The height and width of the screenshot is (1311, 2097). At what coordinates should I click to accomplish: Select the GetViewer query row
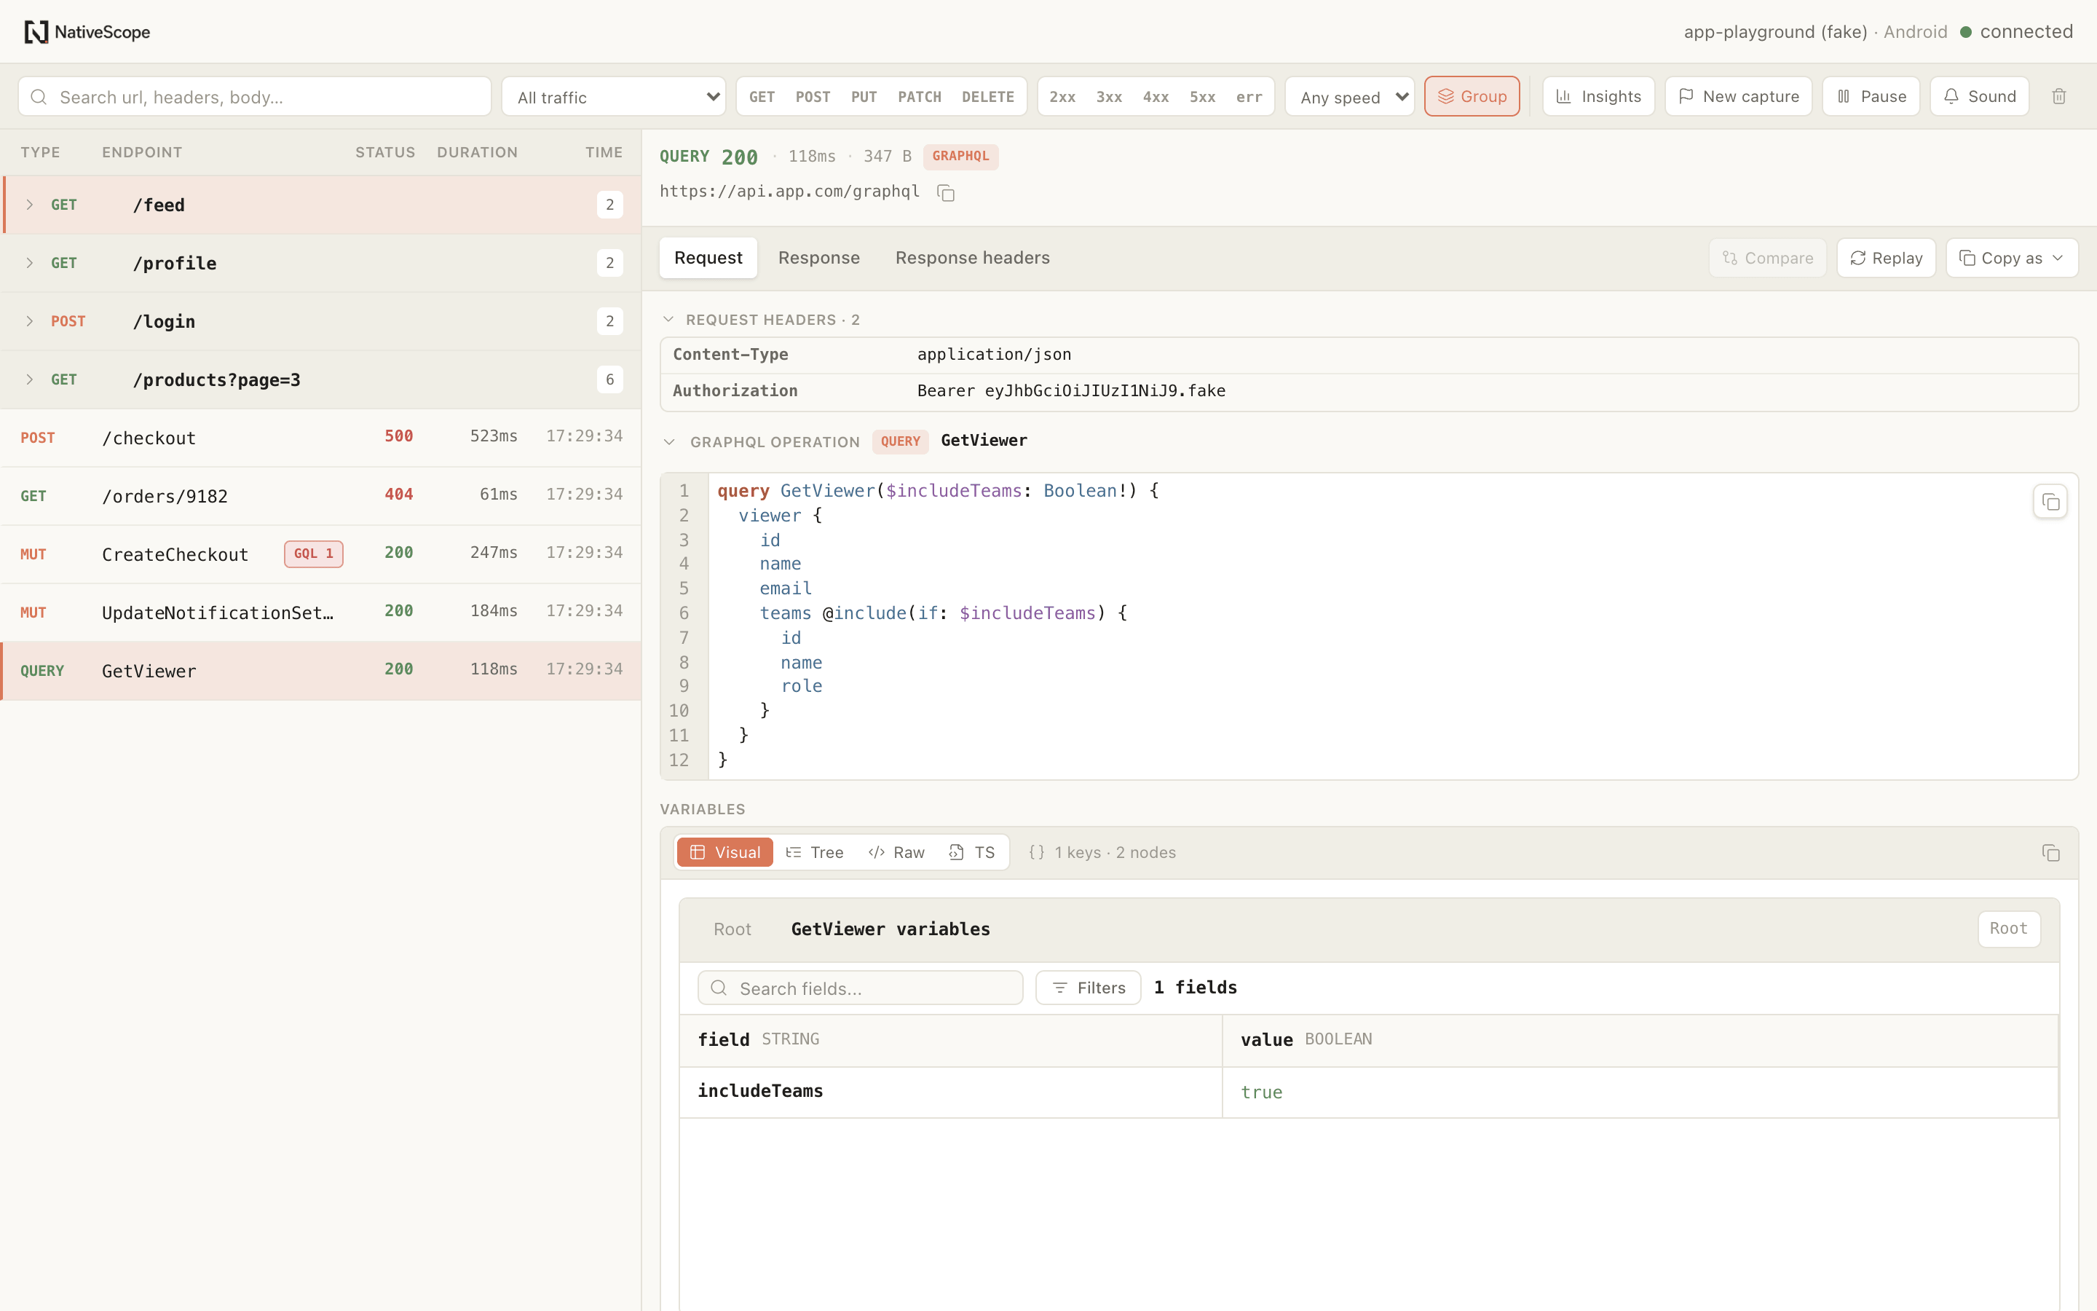[x=320, y=670]
